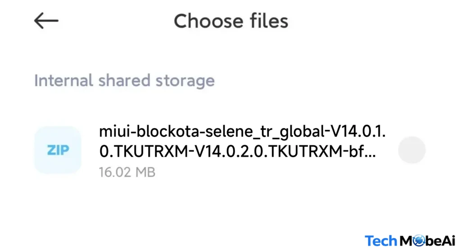
Task: Click the 16.02 MB file size
Action: coord(127,172)
